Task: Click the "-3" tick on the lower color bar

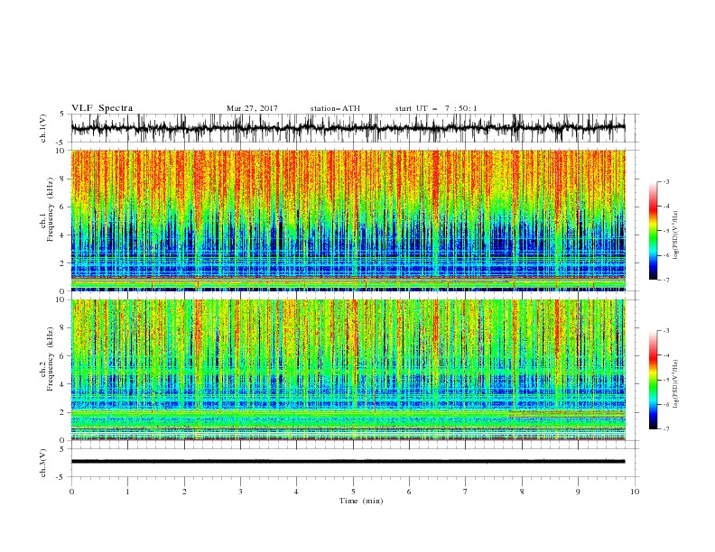Action: (x=665, y=331)
